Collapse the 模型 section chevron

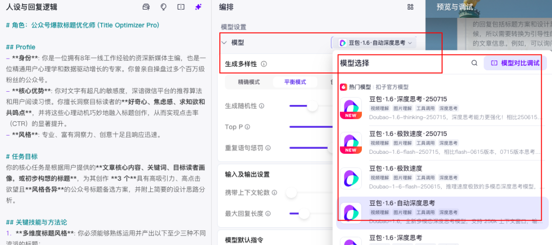click(224, 43)
